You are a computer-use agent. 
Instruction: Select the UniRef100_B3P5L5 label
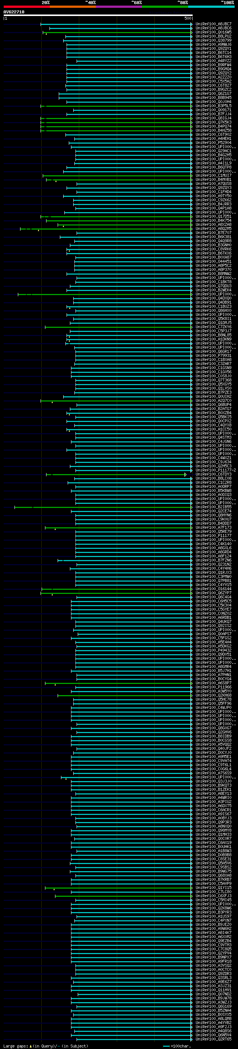pyautogui.click(x=213, y=106)
